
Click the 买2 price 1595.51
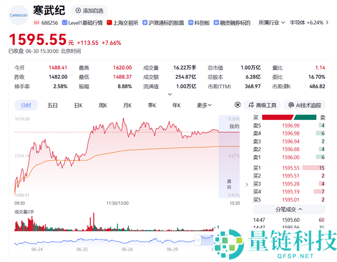coord(291,176)
